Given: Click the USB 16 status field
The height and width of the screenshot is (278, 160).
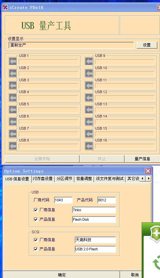Looking at the screenshot, I should pyautogui.click(x=125, y=146).
